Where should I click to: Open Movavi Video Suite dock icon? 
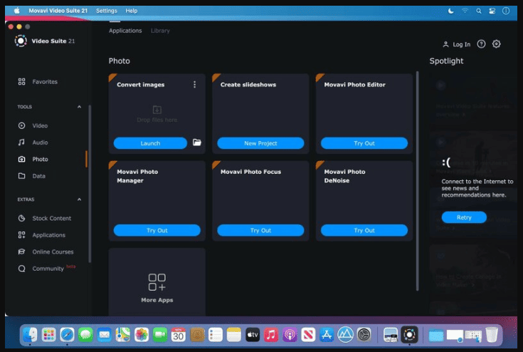click(x=409, y=334)
